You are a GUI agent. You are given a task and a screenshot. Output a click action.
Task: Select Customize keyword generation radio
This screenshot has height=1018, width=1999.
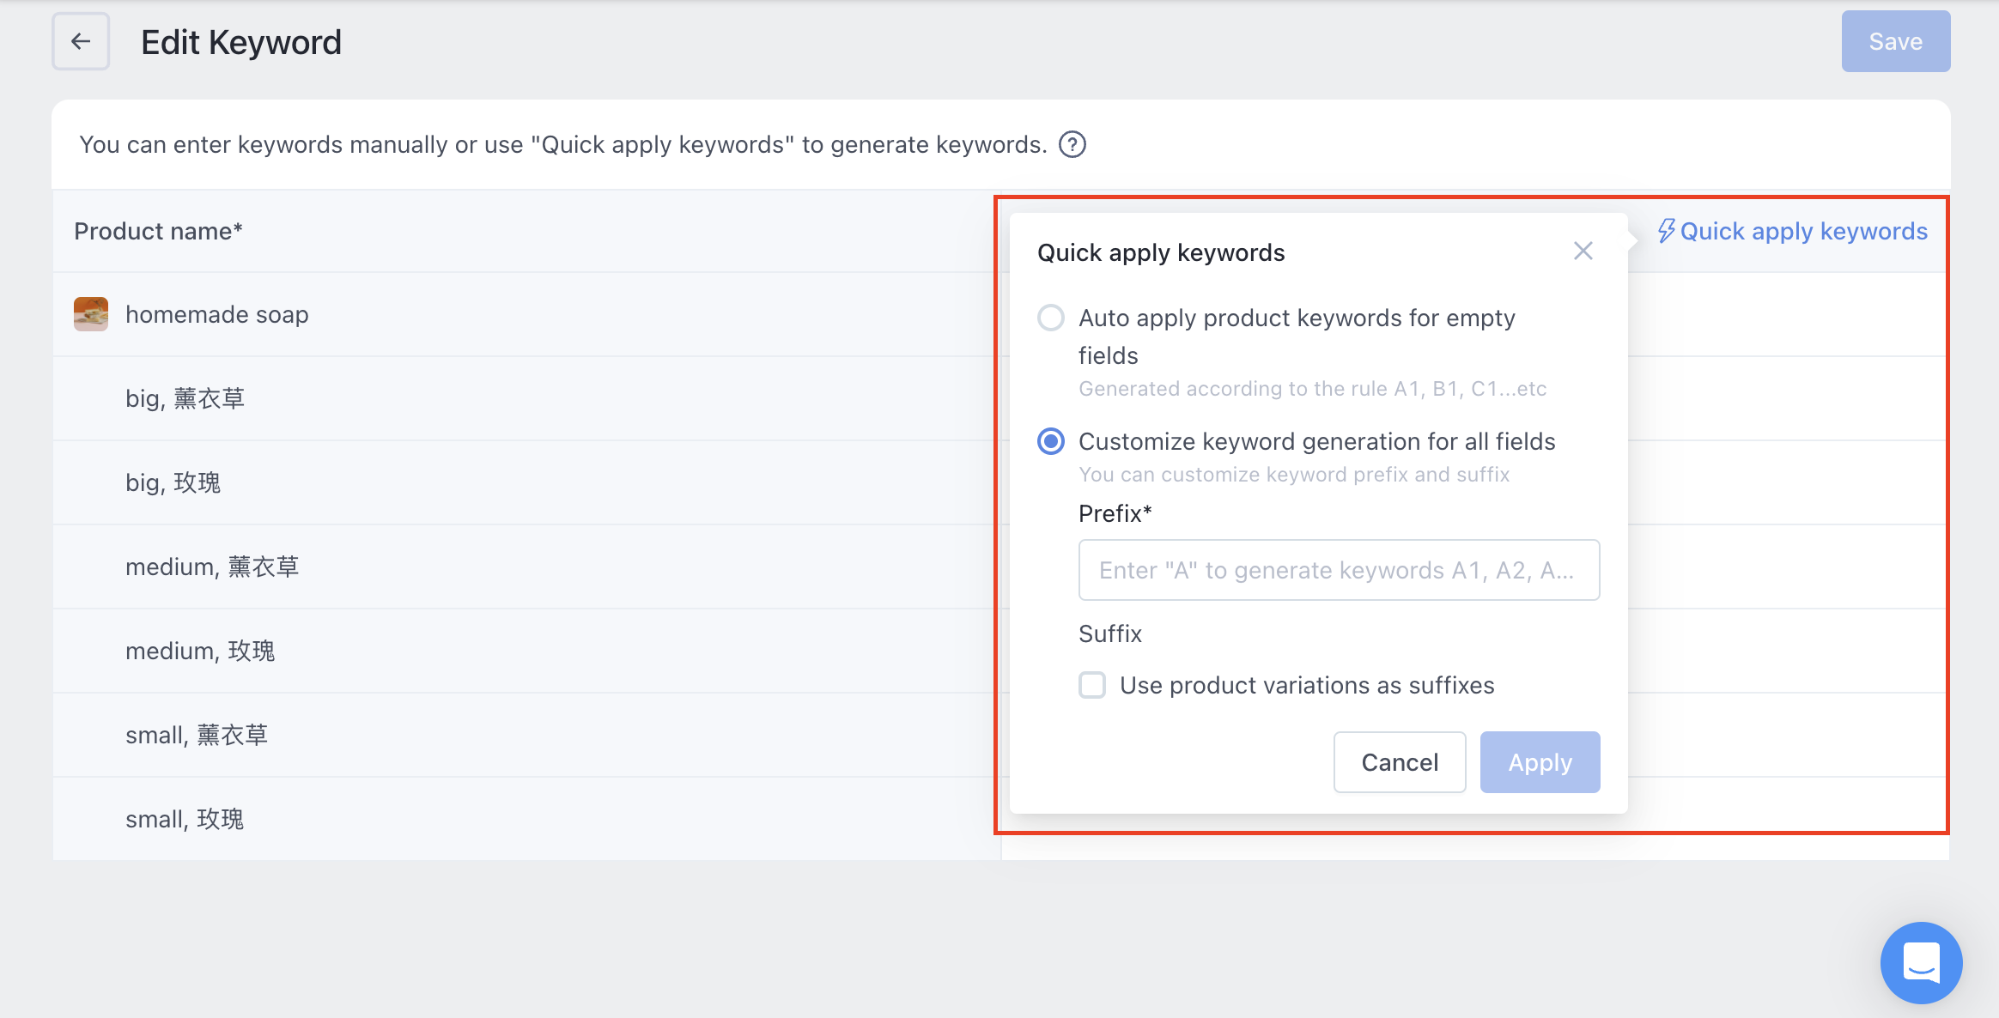(x=1051, y=441)
